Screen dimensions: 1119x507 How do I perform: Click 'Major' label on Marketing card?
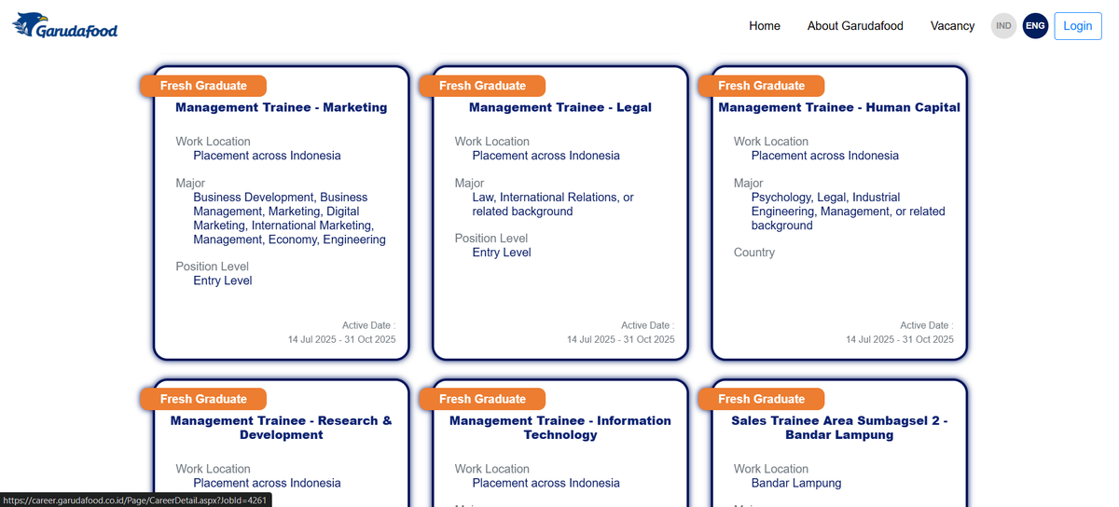pos(190,184)
